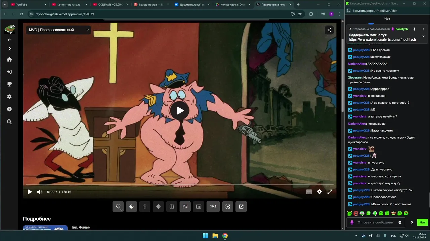
Task: Enable picture-in-picture mode button
Action: (199, 206)
